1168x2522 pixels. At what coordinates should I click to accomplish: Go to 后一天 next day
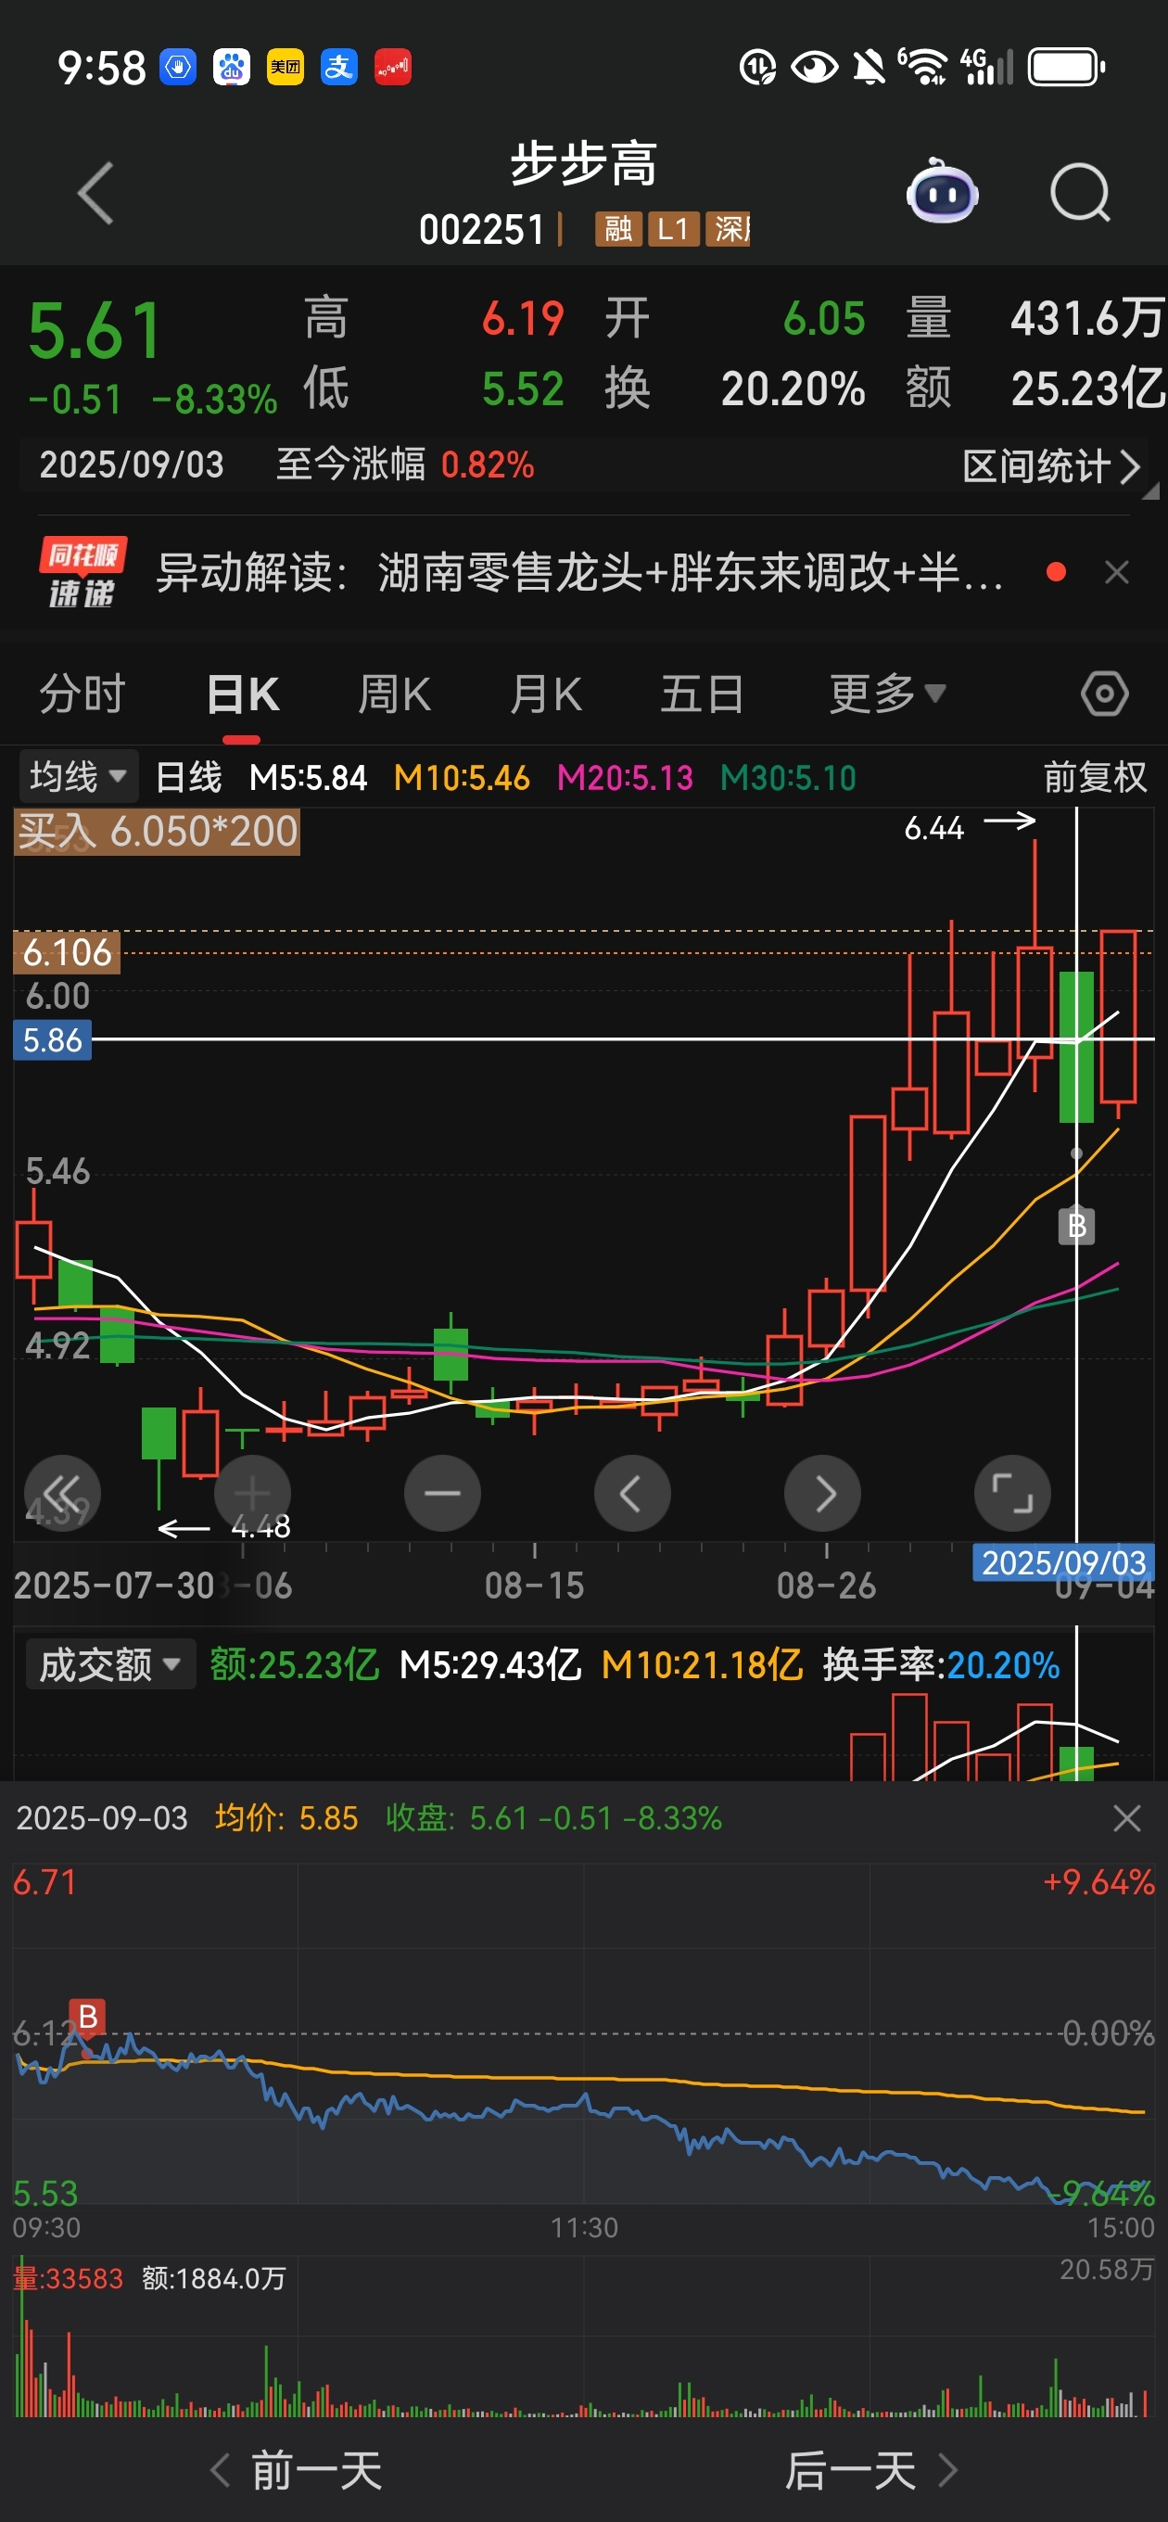tap(870, 2470)
